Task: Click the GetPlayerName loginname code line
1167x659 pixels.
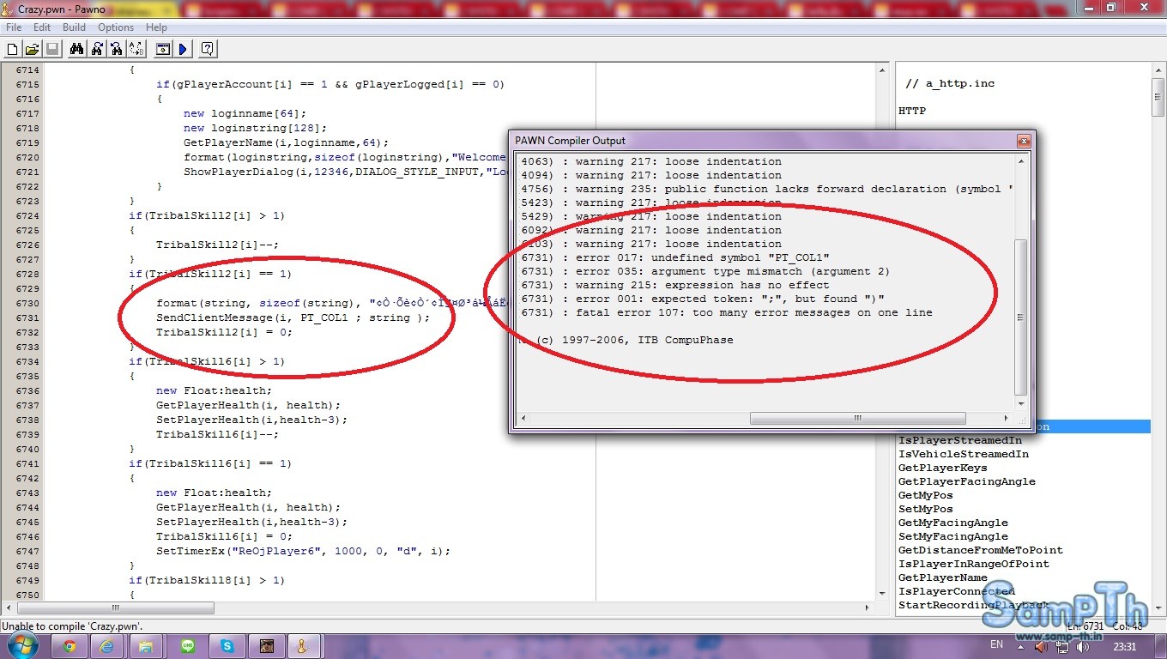Action: [x=286, y=142]
